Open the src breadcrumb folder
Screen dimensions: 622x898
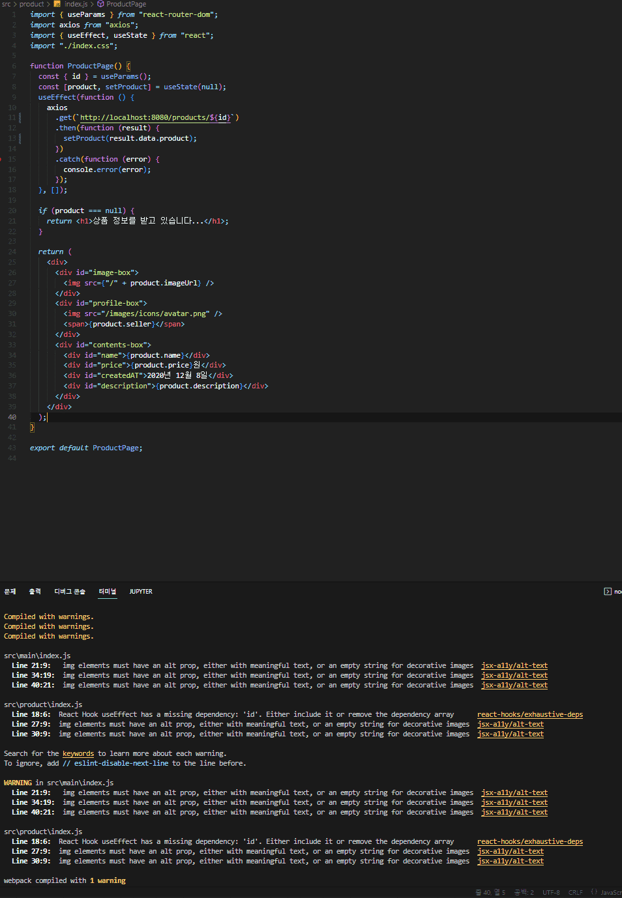pyautogui.click(x=7, y=4)
